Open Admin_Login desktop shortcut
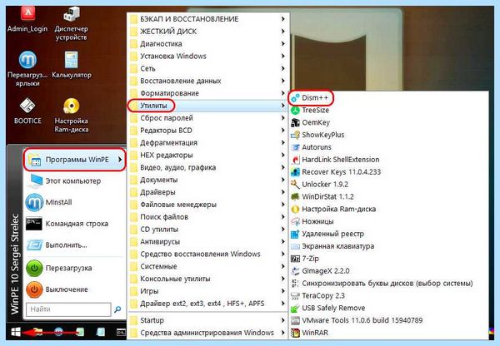The height and width of the screenshot is (346, 500). point(27,19)
